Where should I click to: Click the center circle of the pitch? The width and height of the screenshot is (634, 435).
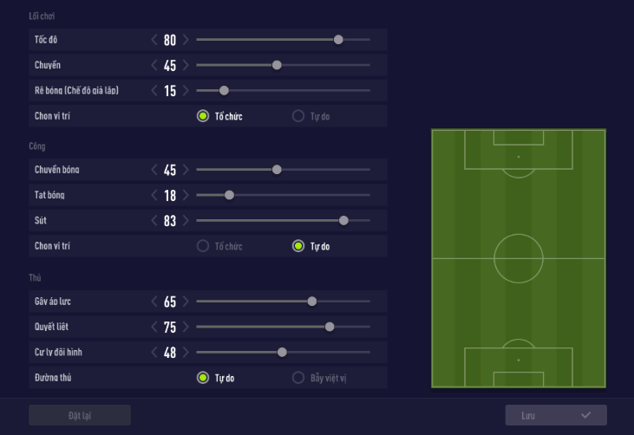(x=519, y=258)
